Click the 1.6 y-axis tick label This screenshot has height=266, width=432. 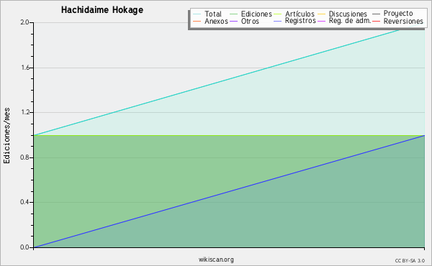coord(25,68)
